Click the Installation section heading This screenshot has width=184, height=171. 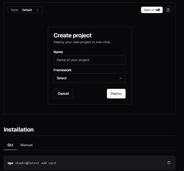click(x=19, y=129)
